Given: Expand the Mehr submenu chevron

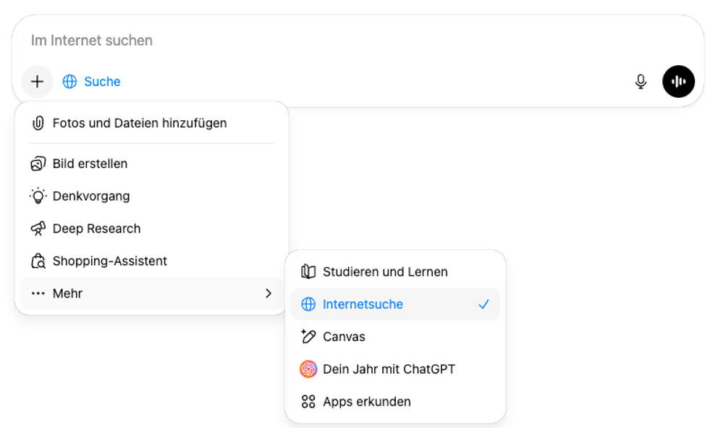Looking at the screenshot, I should [269, 293].
